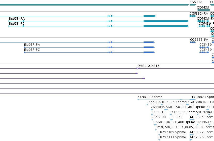Click the AT18327.5prime EST label
Screen dimensions: 214x141
(x=202, y=132)
